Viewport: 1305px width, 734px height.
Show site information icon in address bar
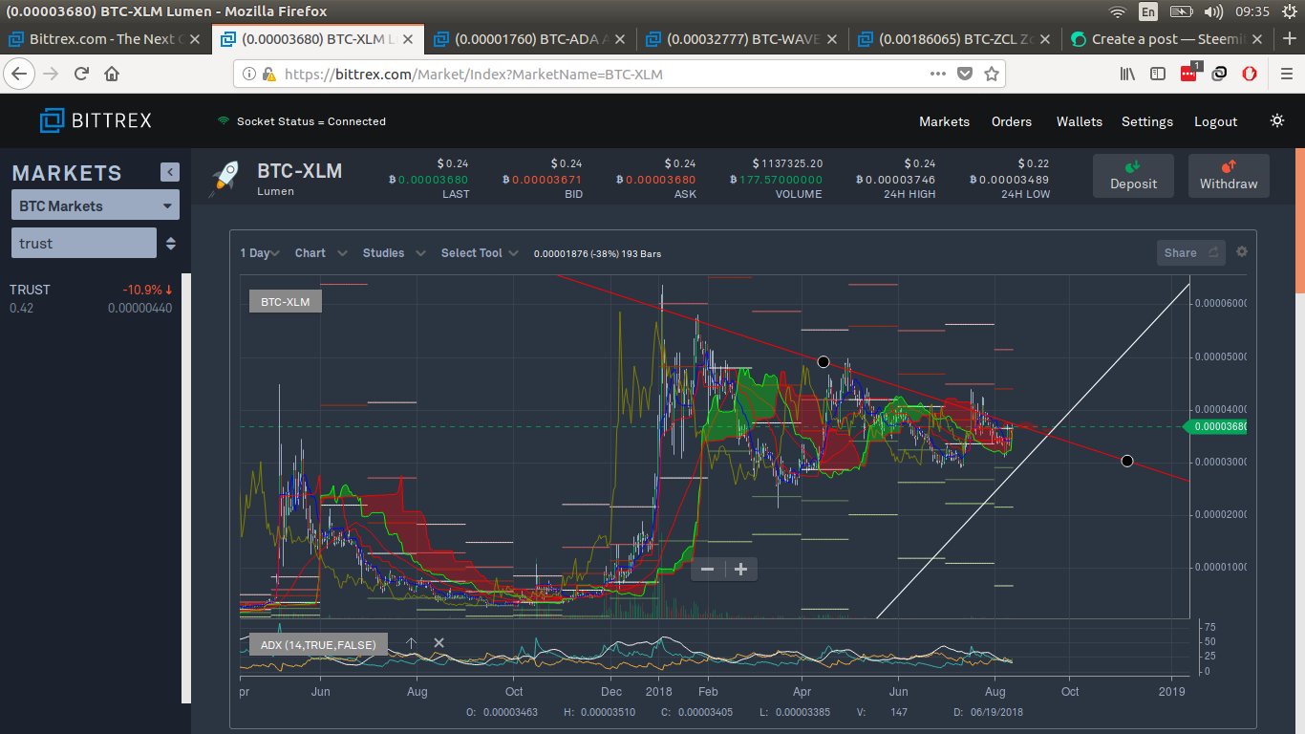[249, 74]
